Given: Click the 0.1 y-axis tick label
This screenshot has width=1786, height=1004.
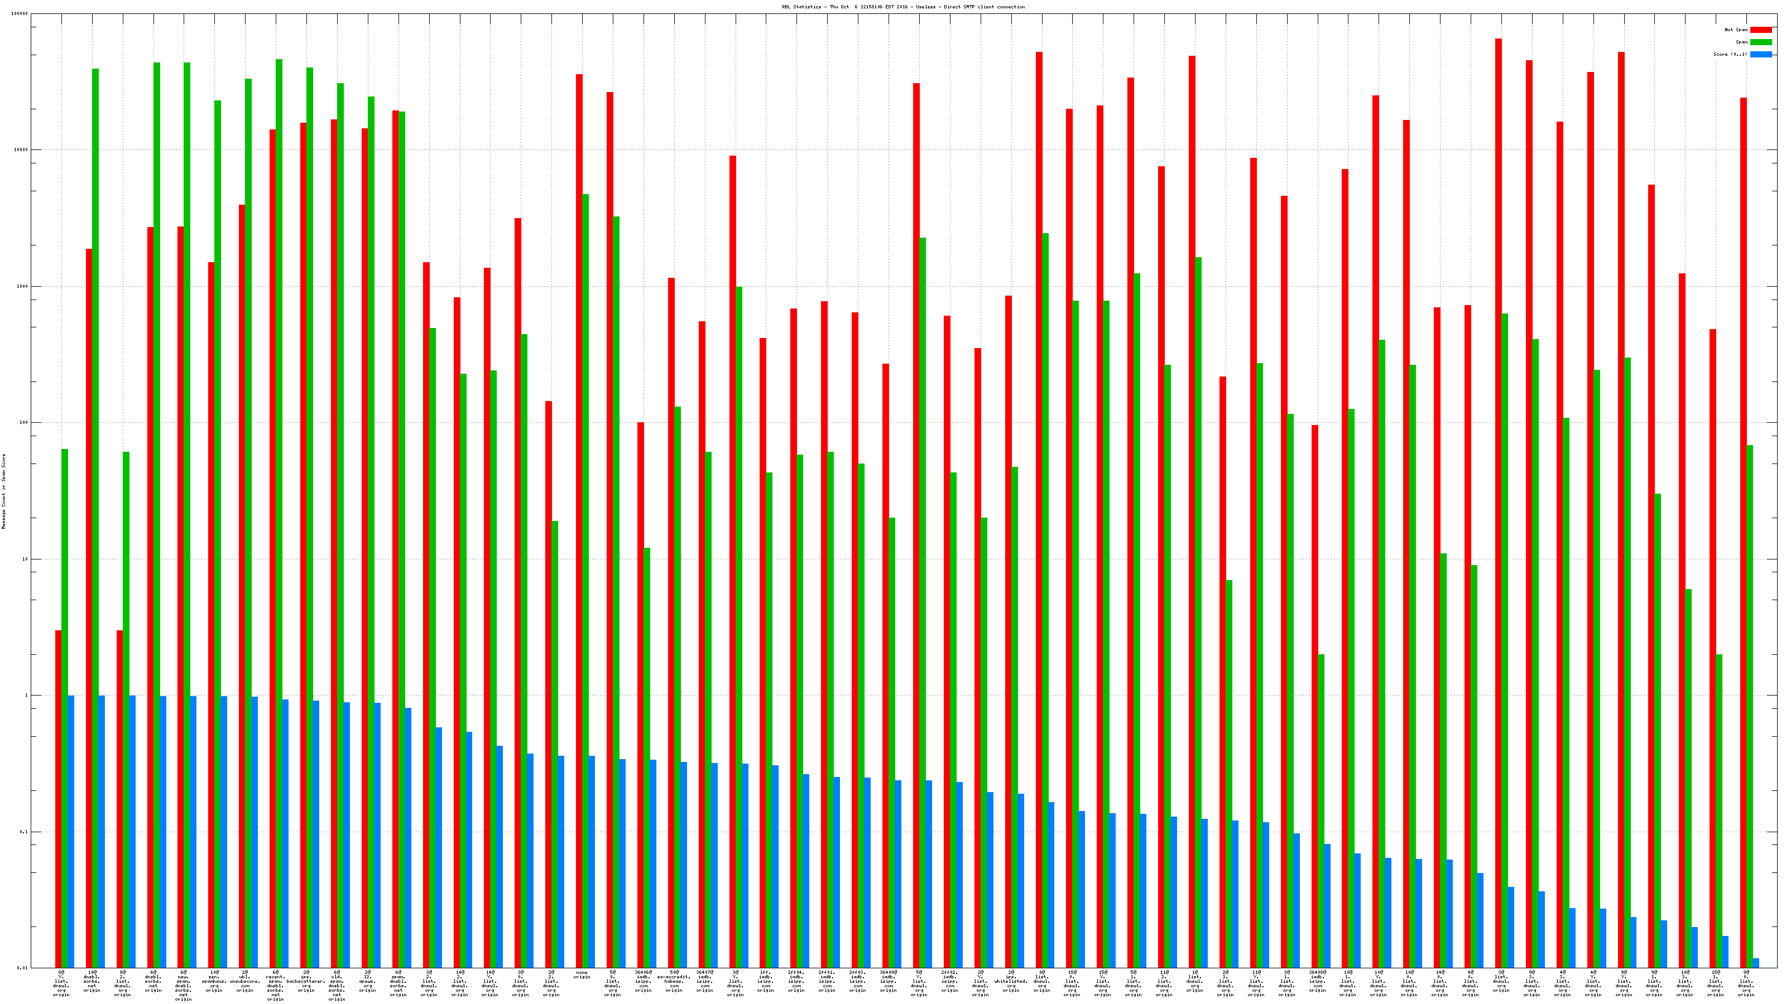Looking at the screenshot, I should coord(23,832).
